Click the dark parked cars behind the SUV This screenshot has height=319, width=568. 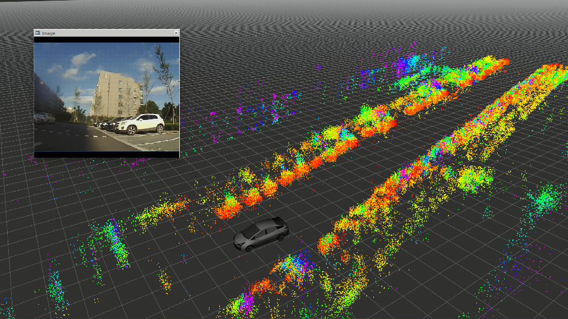tap(108, 124)
